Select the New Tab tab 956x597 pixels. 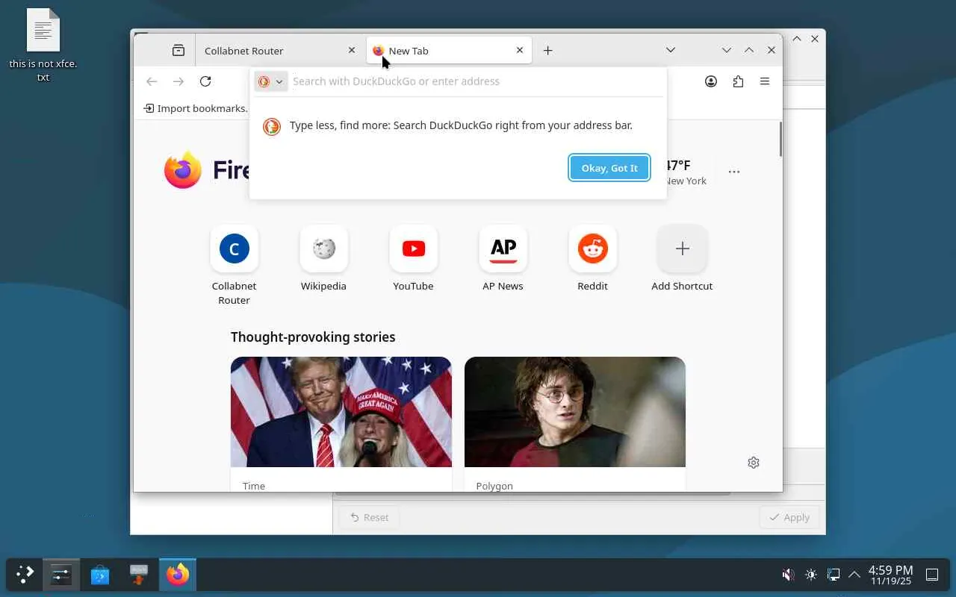(x=449, y=51)
